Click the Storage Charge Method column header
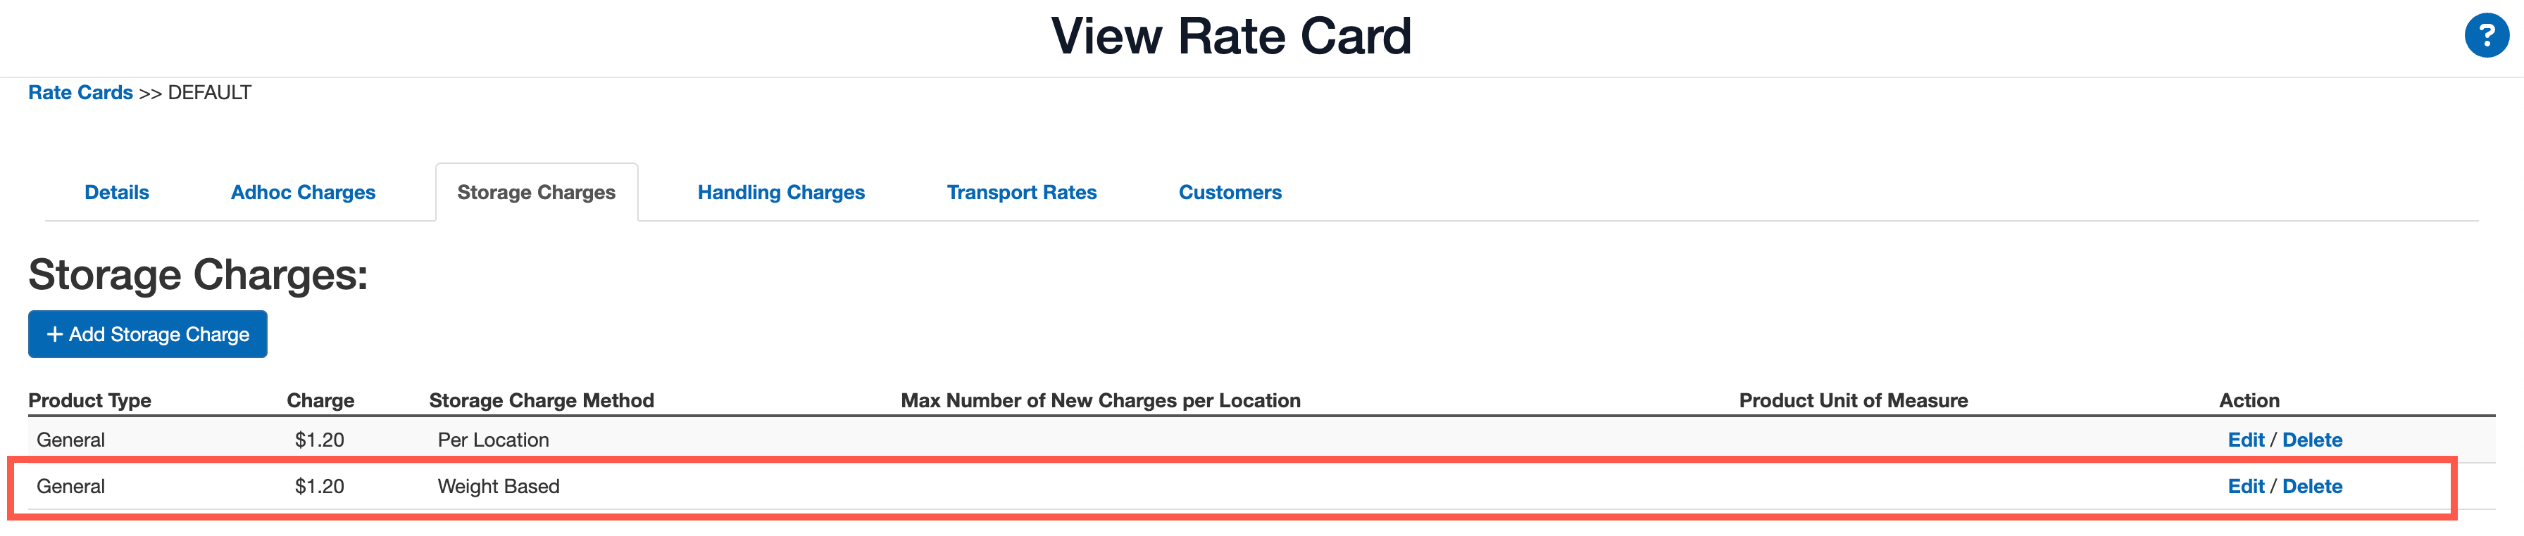Viewport: 2524px width, 536px height. (x=542, y=400)
